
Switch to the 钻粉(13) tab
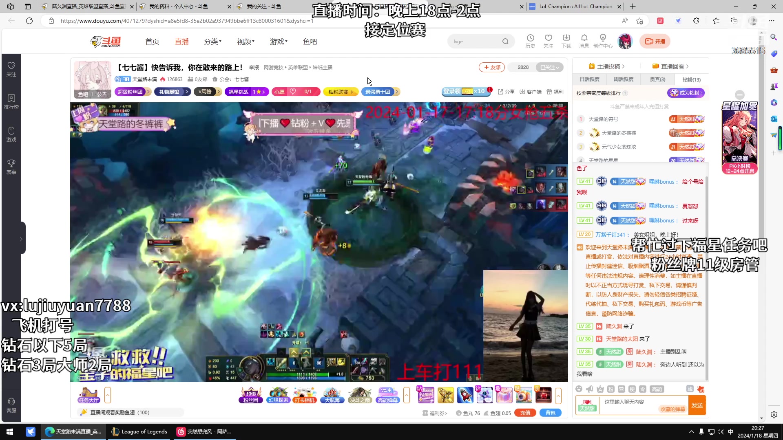click(692, 79)
